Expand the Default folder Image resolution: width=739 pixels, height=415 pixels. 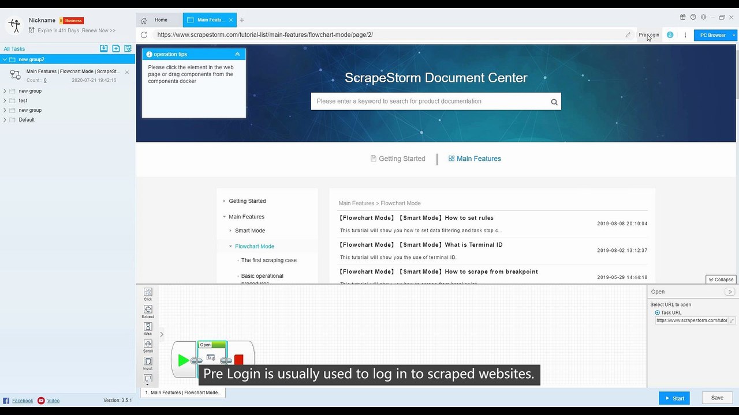tap(5, 120)
